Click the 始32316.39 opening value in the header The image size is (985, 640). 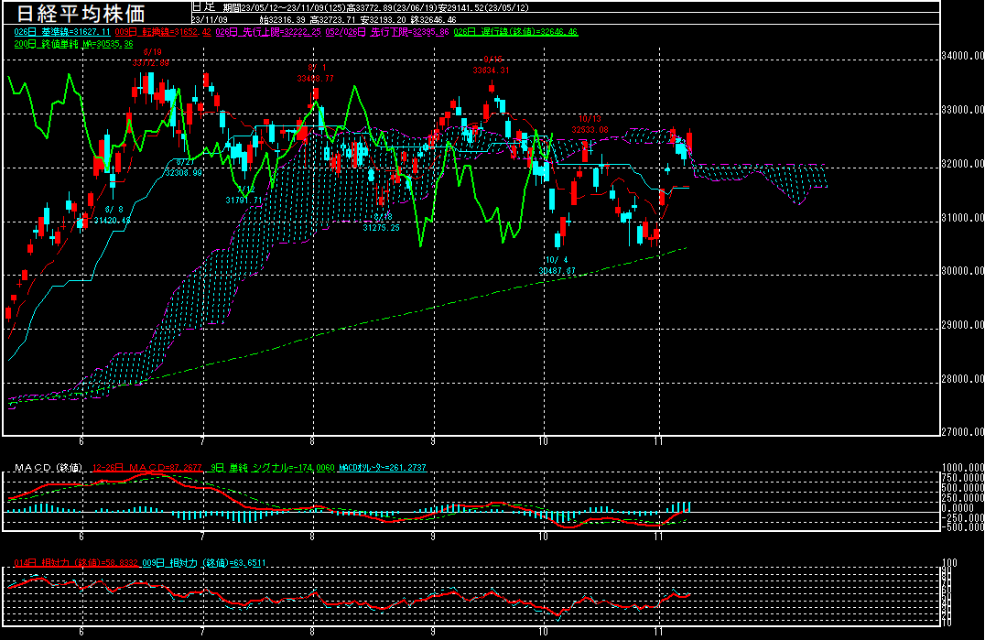tap(283, 20)
